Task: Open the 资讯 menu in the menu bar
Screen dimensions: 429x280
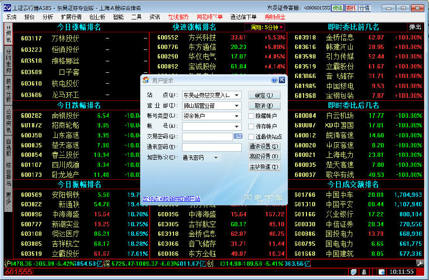Action: click(x=154, y=17)
